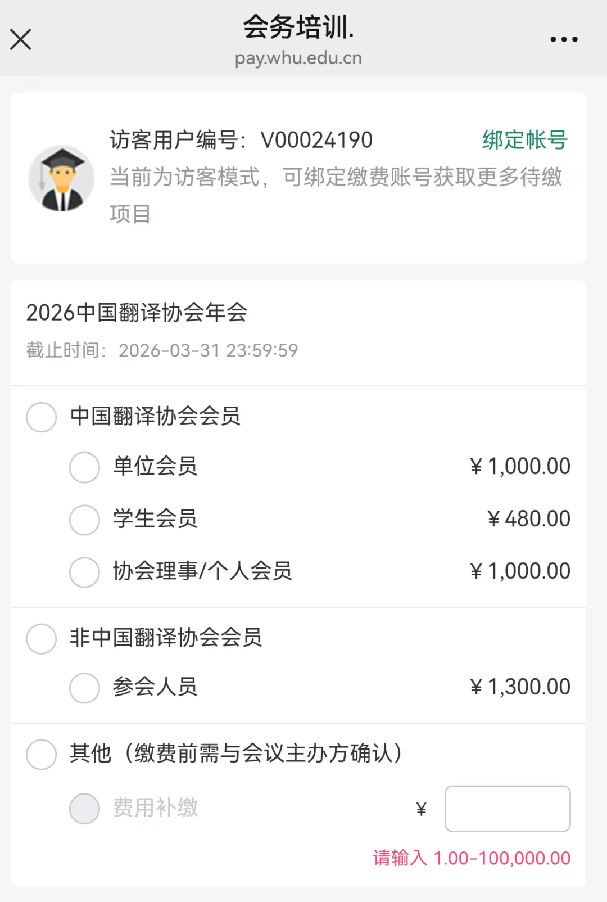Select the 中国翻译协会会员 category radio button
Screen dimensions: 607x902
(x=42, y=417)
